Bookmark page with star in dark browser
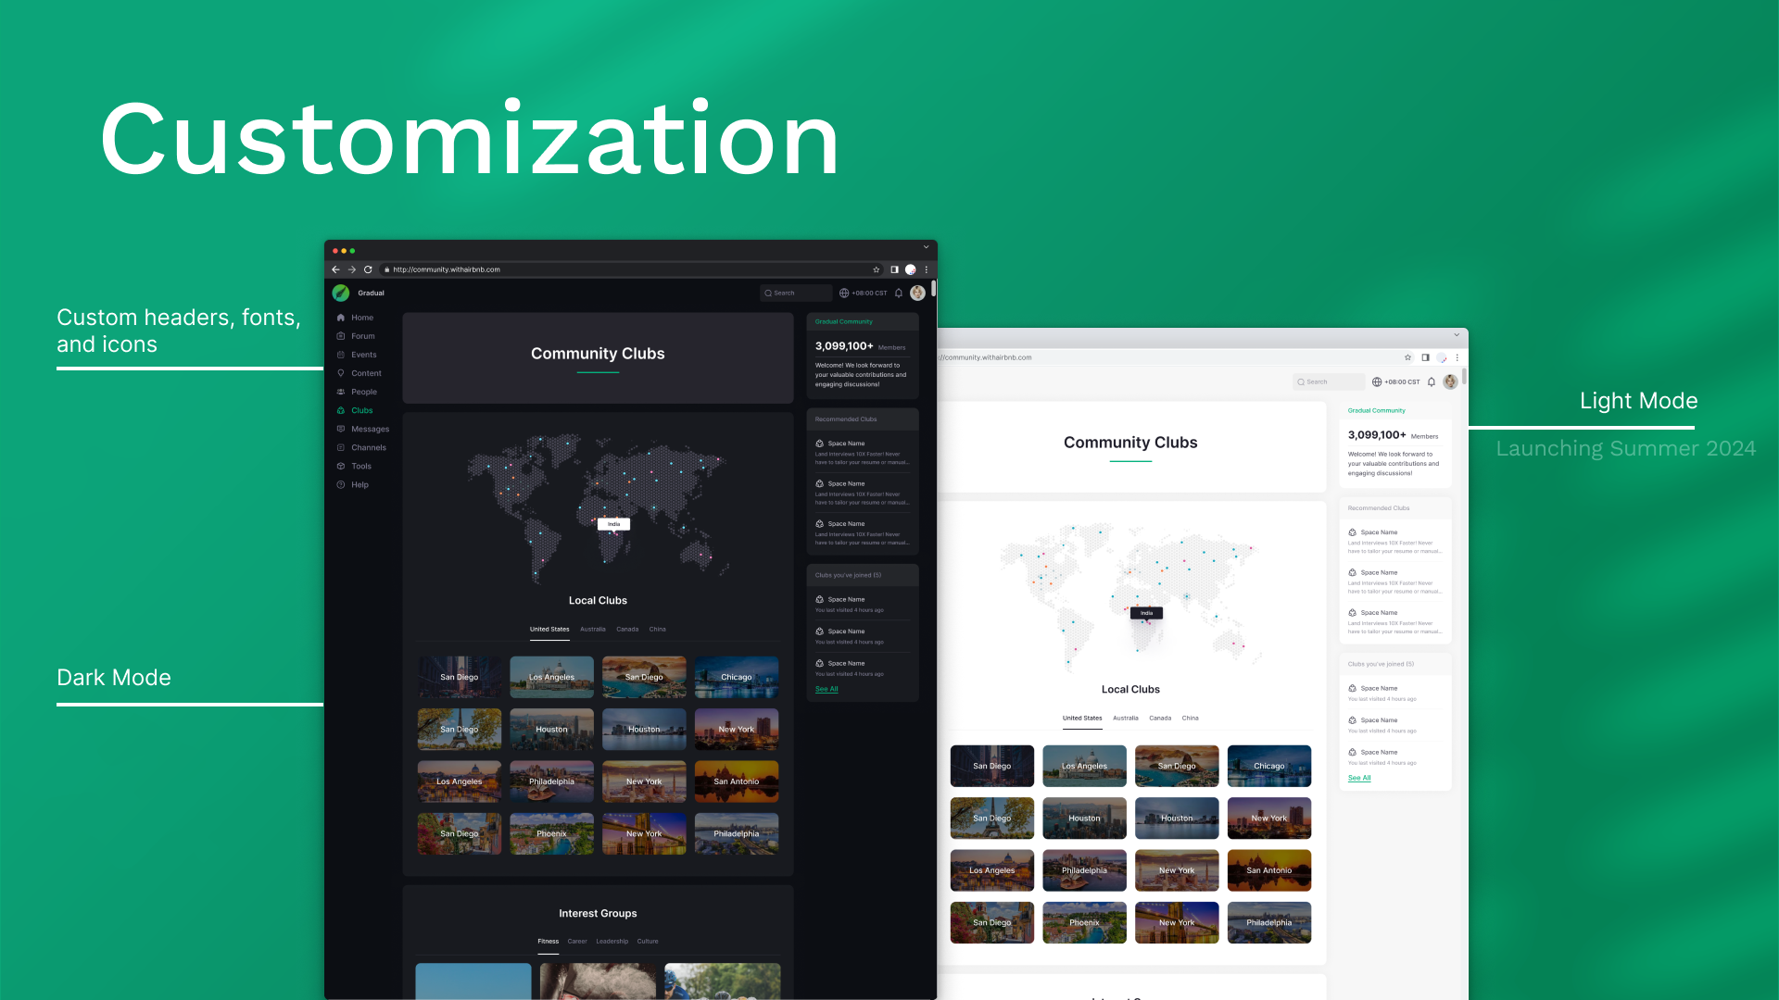 pos(876,269)
